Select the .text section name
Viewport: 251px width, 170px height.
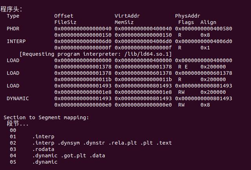coord(164,143)
